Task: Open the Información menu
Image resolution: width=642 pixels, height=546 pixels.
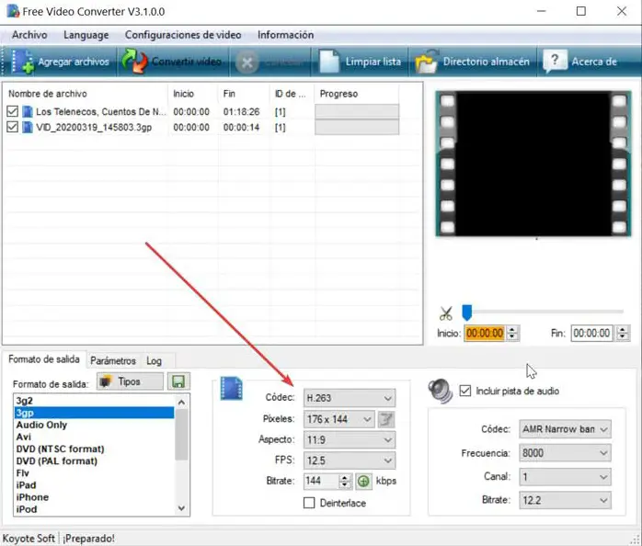Action: pyautogui.click(x=285, y=35)
